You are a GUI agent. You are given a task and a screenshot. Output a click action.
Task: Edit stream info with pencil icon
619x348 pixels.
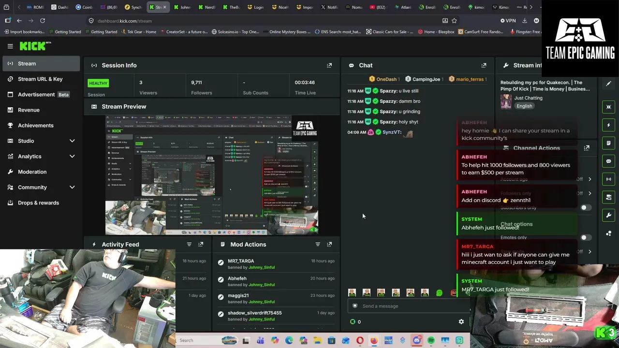click(609, 84)
